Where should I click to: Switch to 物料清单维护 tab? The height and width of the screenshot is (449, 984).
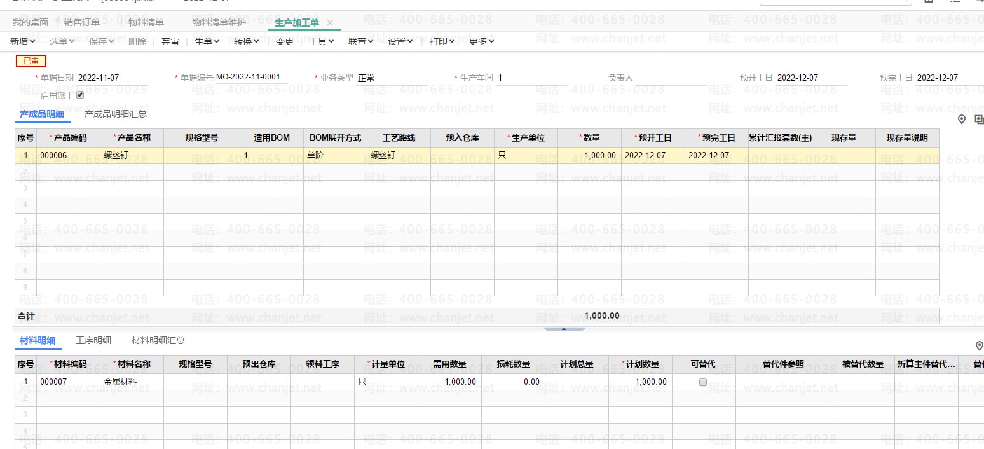[219, 22]
